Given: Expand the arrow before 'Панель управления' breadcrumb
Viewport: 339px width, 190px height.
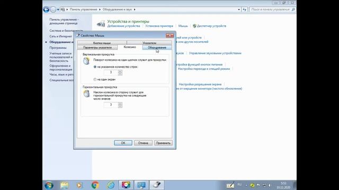Looking at the screenshot, I should (x=67, y=9).
